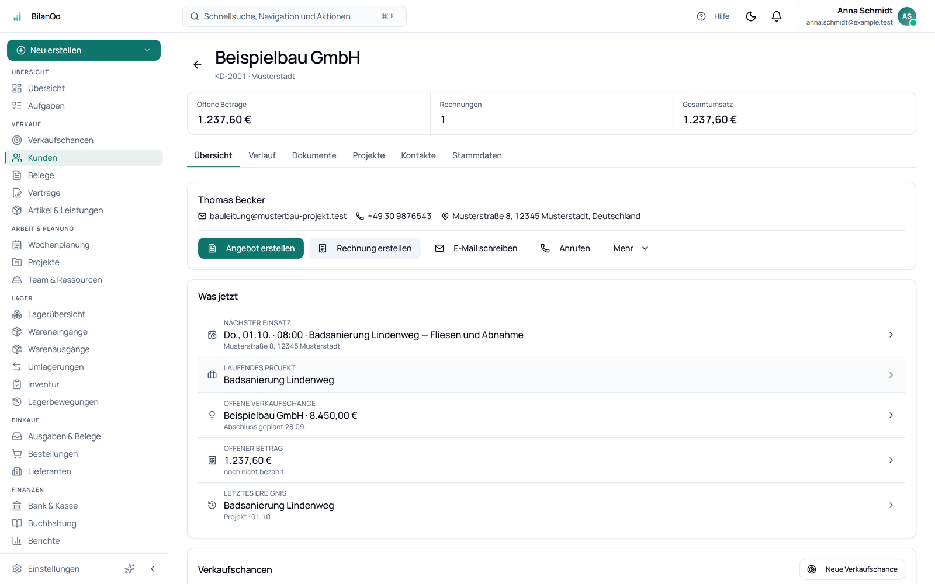Focus the Schnellsuche search field

[295, 16]
